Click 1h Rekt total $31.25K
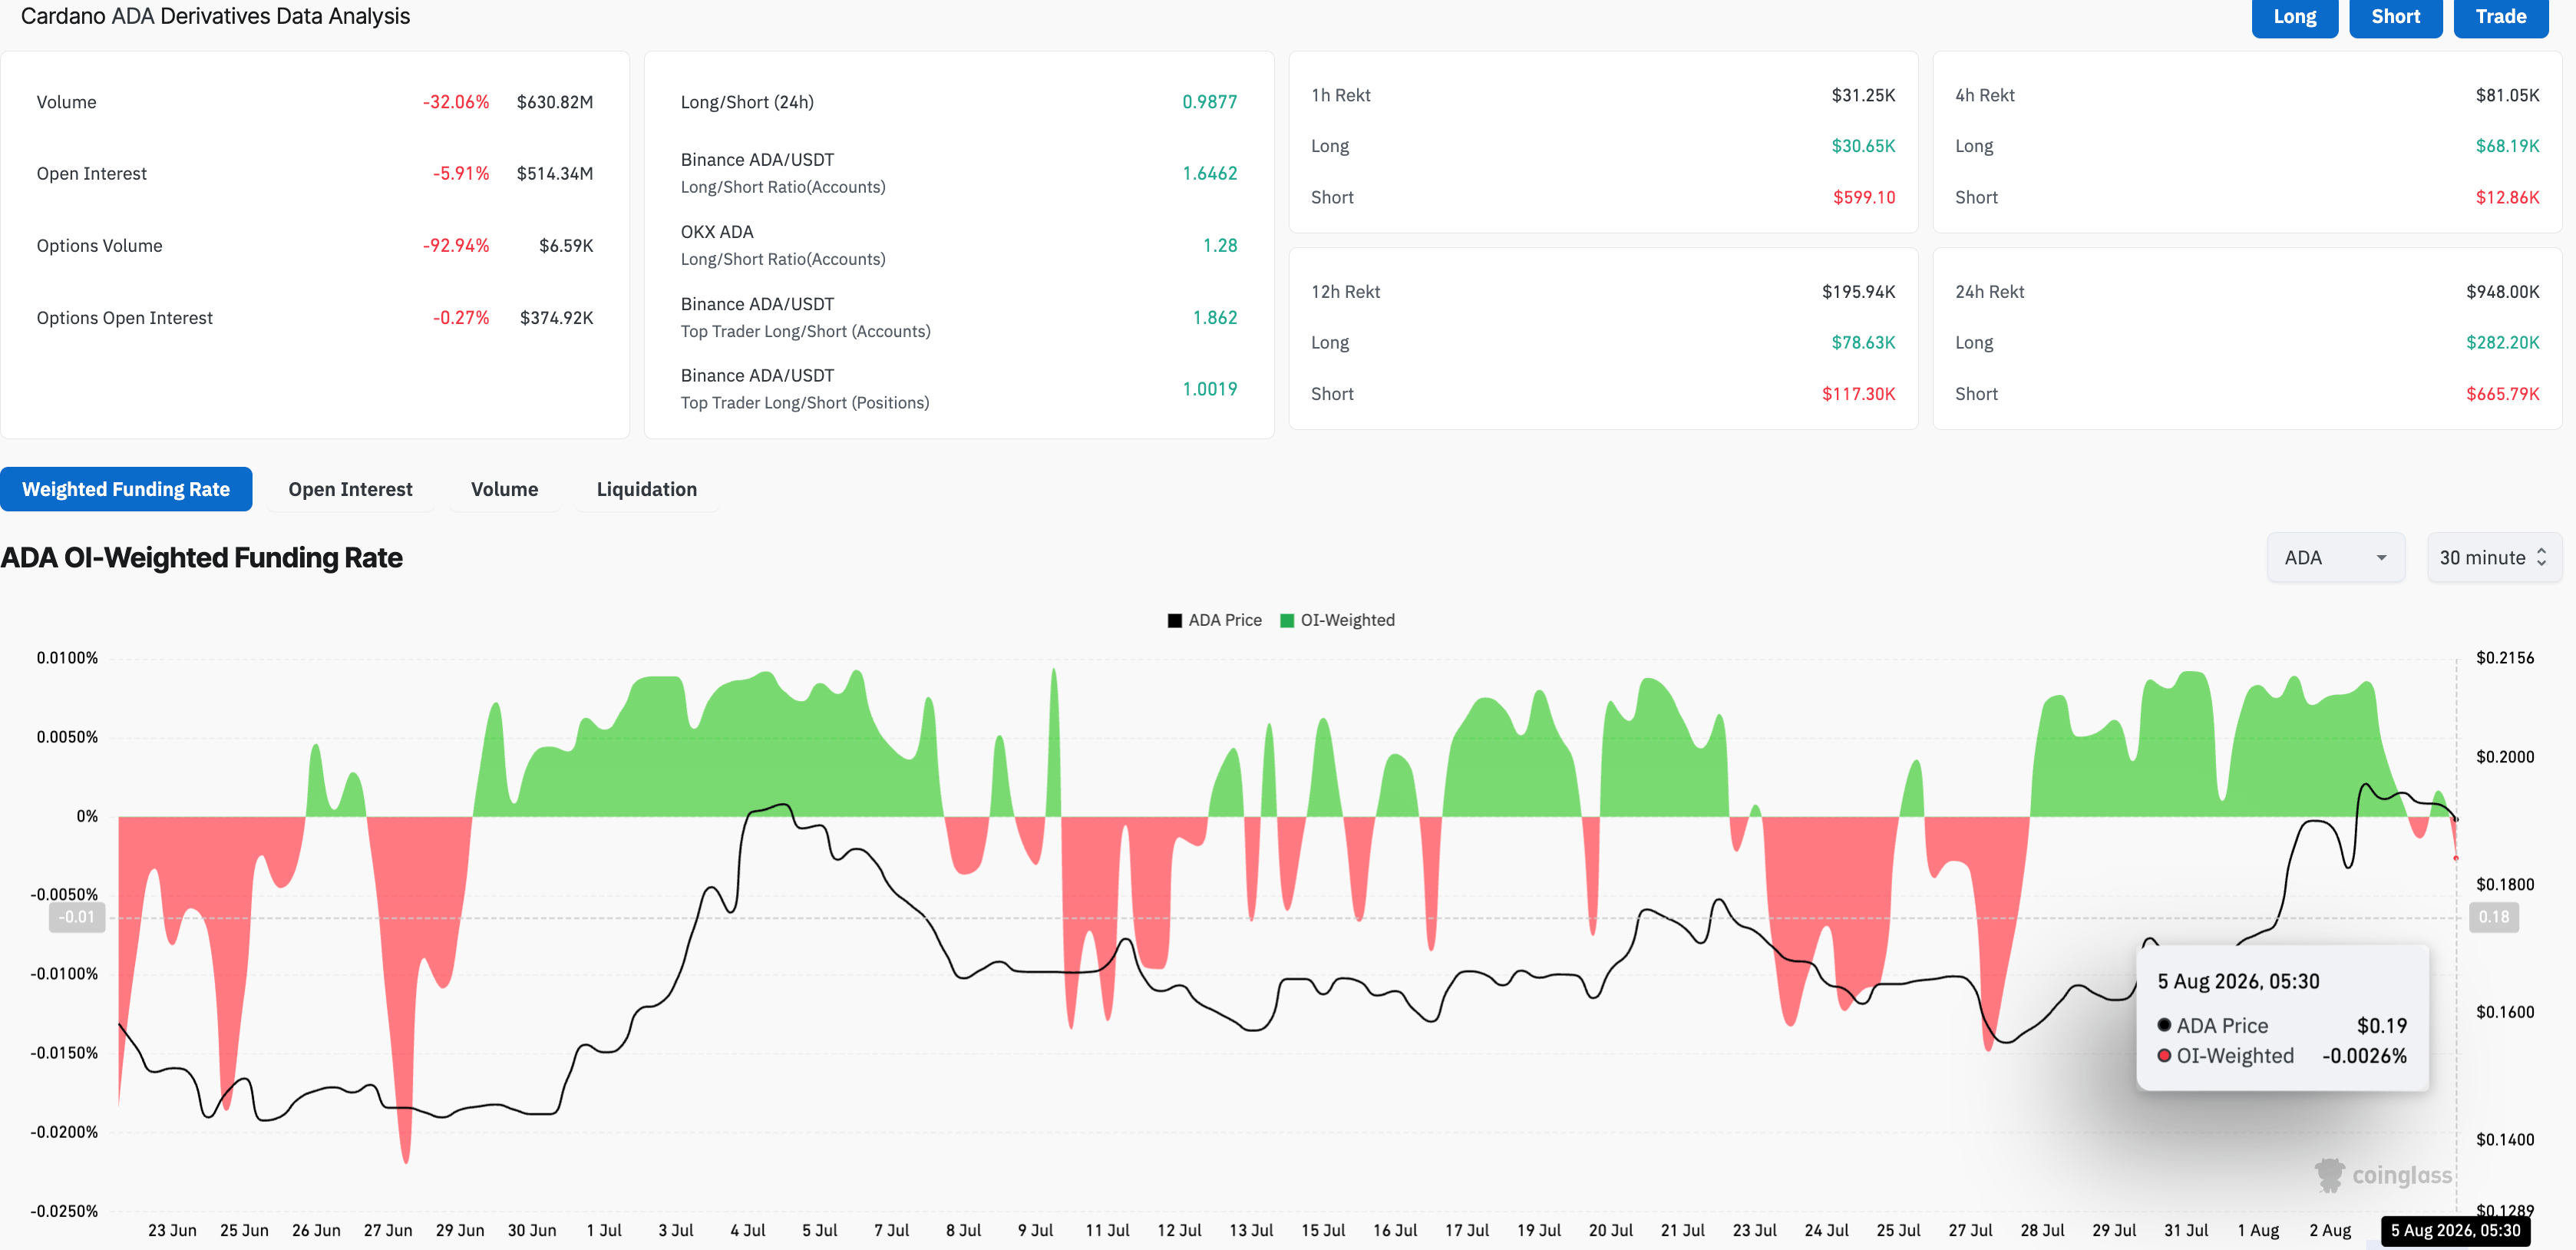This screenshot has width=2576, height=1250. pos(1863,95)
